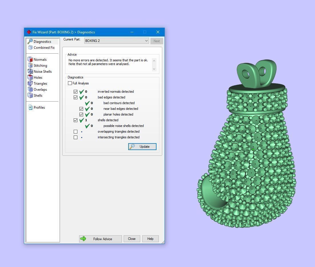This screenshot has height=267, width=315.
Task: Close the Fix Wizard with X
Action: tap(158, 32)
